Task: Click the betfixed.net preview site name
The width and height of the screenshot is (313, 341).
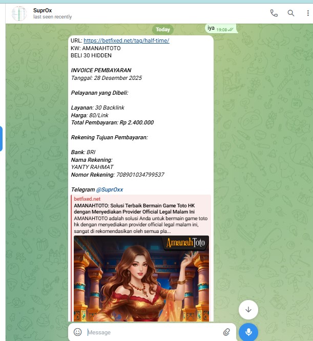Action: pyautogui.click(x=87, y=199)
